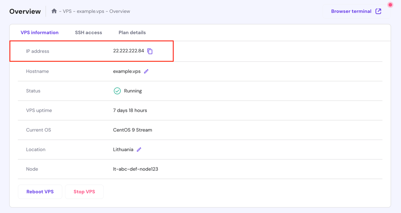Screen dimensions: 401x213
Task: Click the Overview page heading
Action: 25,11
